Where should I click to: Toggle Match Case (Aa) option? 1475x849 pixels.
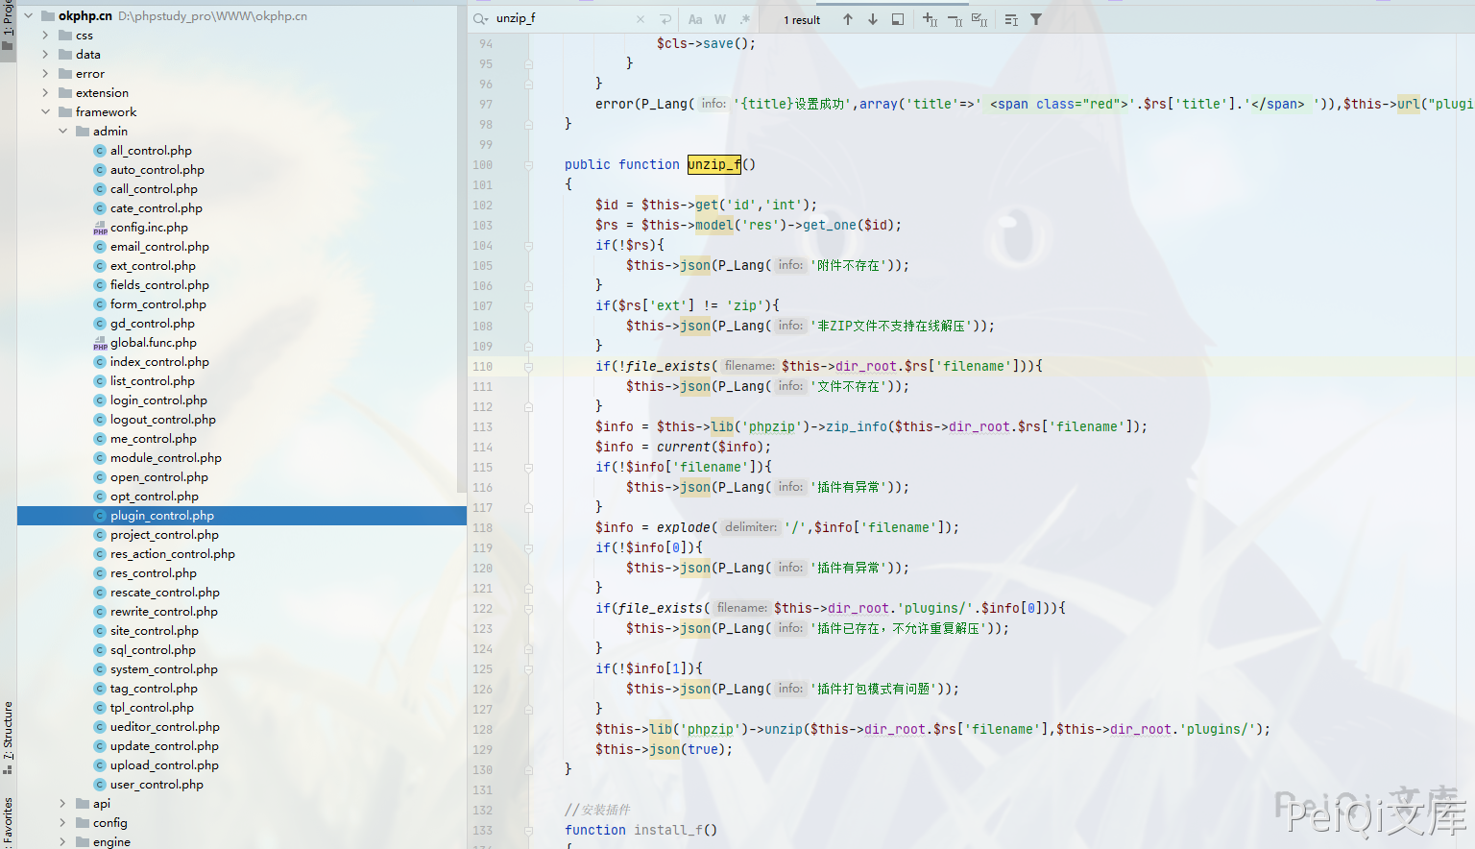coord(695,19)
